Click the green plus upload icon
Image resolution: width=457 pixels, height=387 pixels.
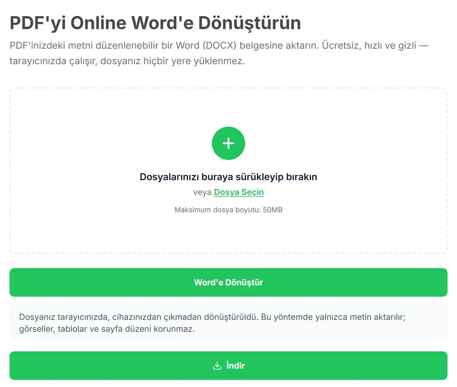tap(228, 143)
